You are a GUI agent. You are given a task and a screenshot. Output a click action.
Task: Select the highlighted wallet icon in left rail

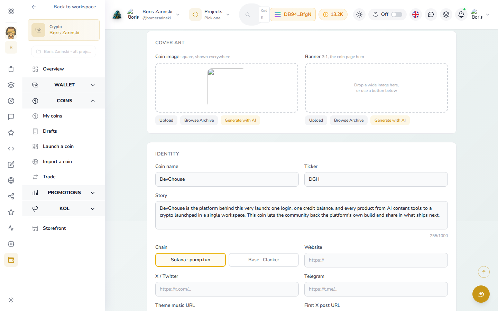(11, 260)
